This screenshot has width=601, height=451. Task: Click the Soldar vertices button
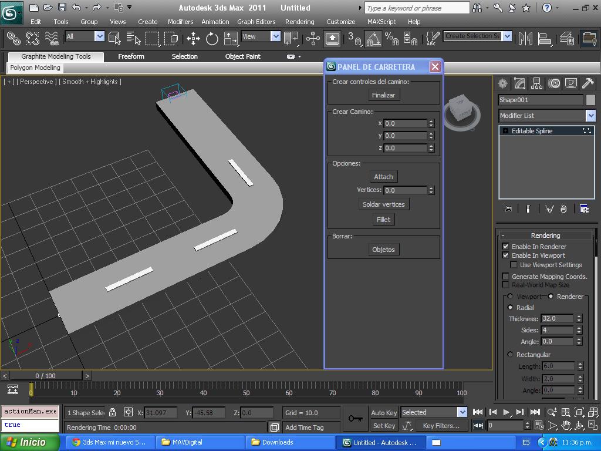[383, 204]
